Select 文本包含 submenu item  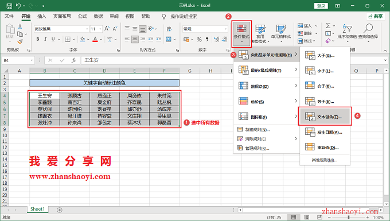(325, 117)
